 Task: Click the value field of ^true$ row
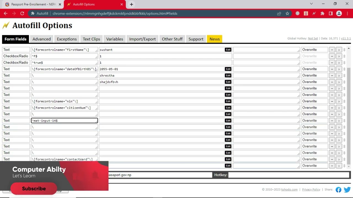point(165,63)
